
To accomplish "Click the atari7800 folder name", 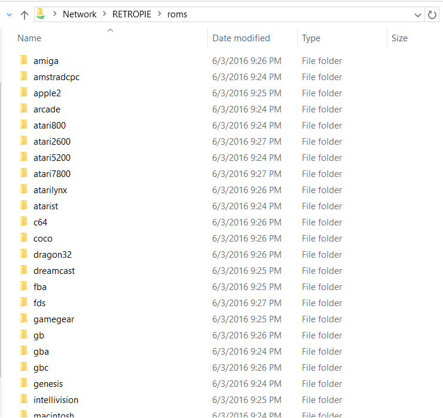I will (52, 174).
